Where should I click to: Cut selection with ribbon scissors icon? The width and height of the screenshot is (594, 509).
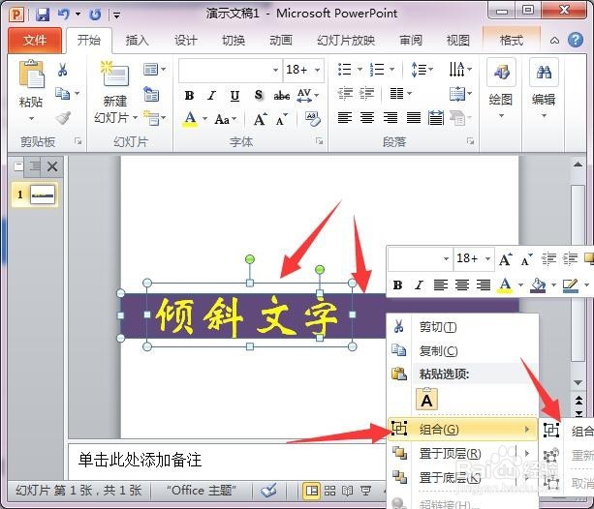pyautogui.click(x=63, y=70)
